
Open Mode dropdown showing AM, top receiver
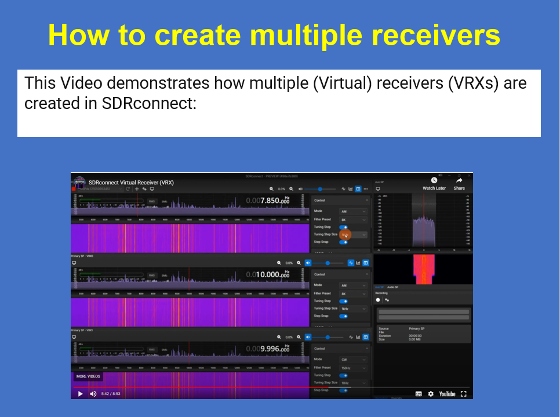click(353, 212)
